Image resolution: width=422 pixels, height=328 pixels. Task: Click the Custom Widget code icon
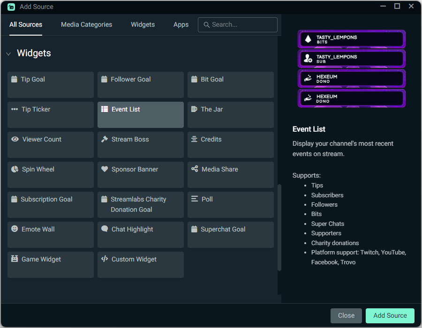pyautogui.click(x=104, y=259)
